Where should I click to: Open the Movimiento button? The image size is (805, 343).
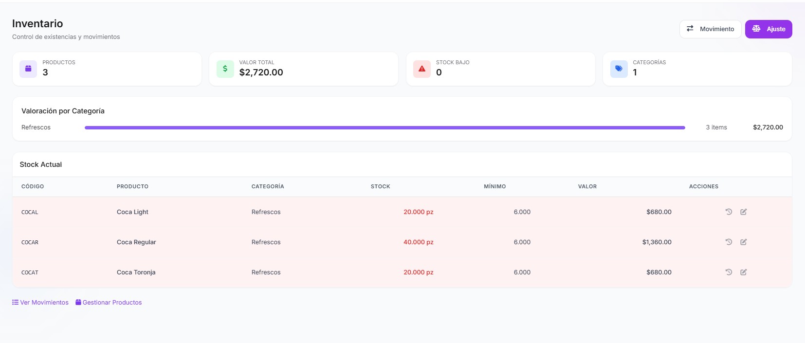pos(710,29)
